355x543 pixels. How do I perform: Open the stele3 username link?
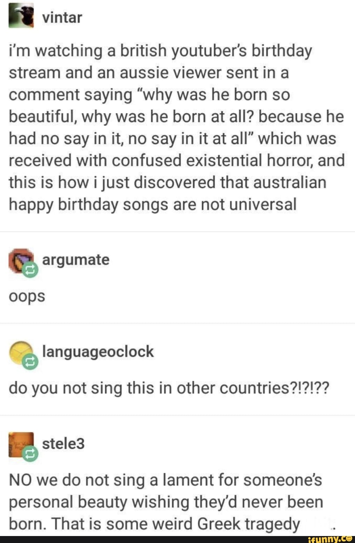coord(63,444)
